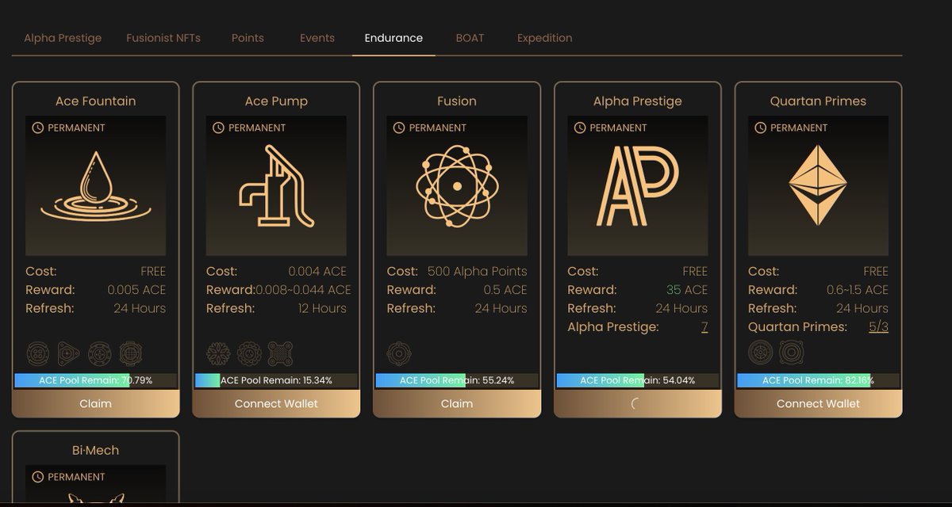
Task: Click the Ace Fountain water drop image
Action: [x=96, y=186]
